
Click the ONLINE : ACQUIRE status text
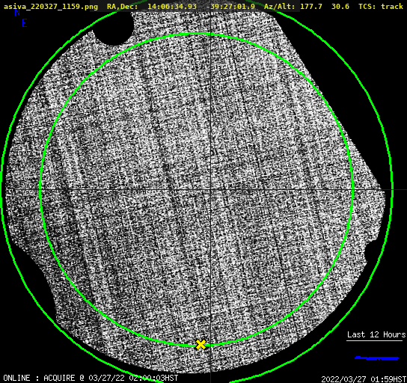(39, 378)
